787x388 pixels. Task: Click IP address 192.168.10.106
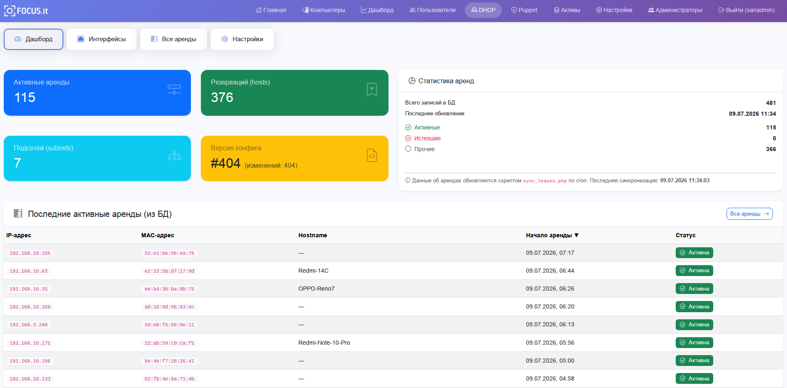click(x=30, y=361)
